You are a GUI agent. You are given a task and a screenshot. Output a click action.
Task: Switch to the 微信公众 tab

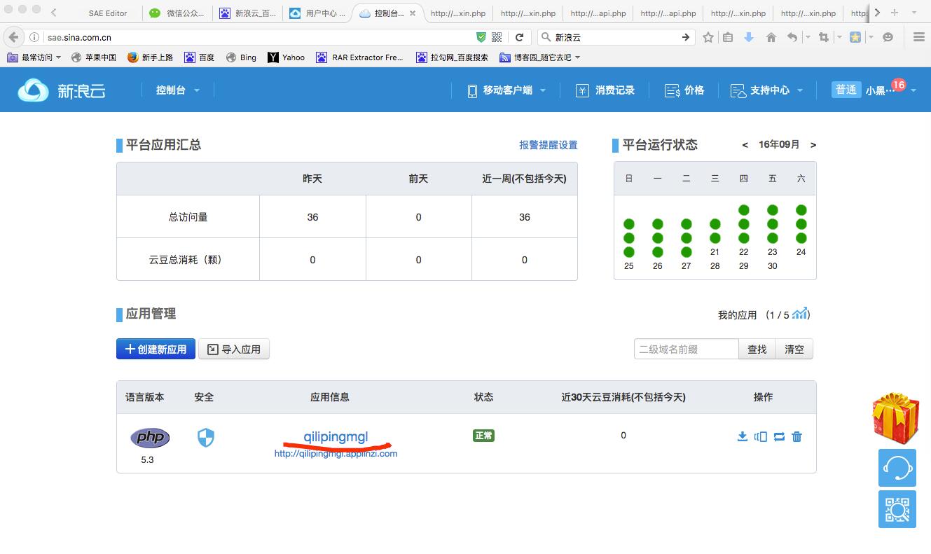[178, 13]
